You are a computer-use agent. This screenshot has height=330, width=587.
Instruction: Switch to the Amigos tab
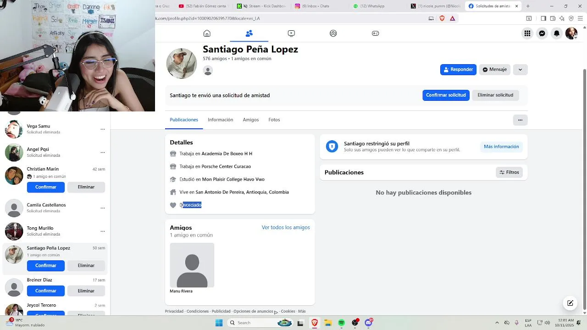[x=251, y=120]
